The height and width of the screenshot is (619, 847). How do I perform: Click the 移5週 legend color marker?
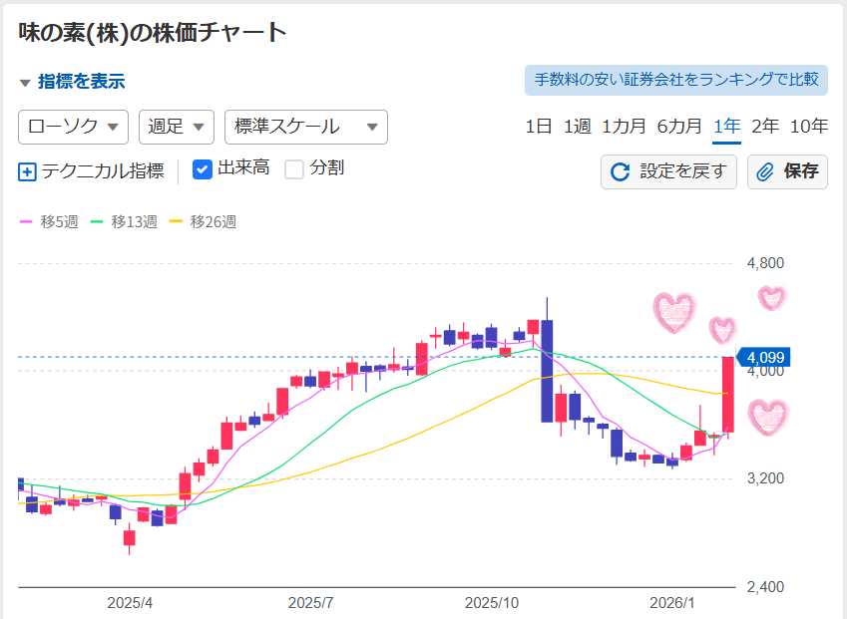[x=26, y=222]
